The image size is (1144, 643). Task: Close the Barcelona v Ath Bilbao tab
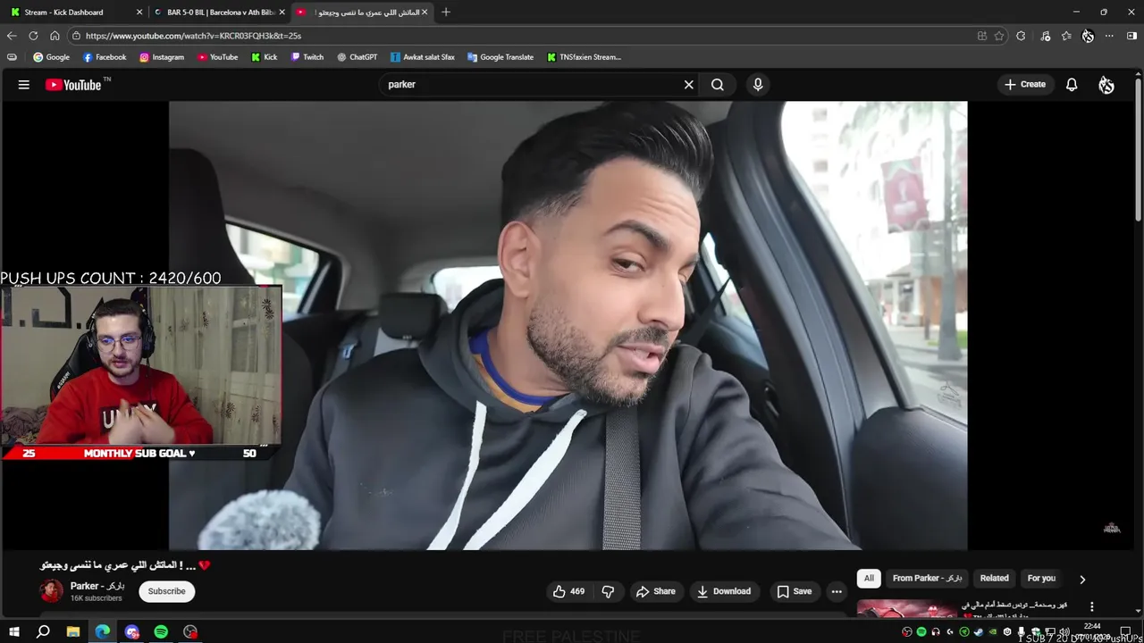pyautogui.click(x=282, y=13)
